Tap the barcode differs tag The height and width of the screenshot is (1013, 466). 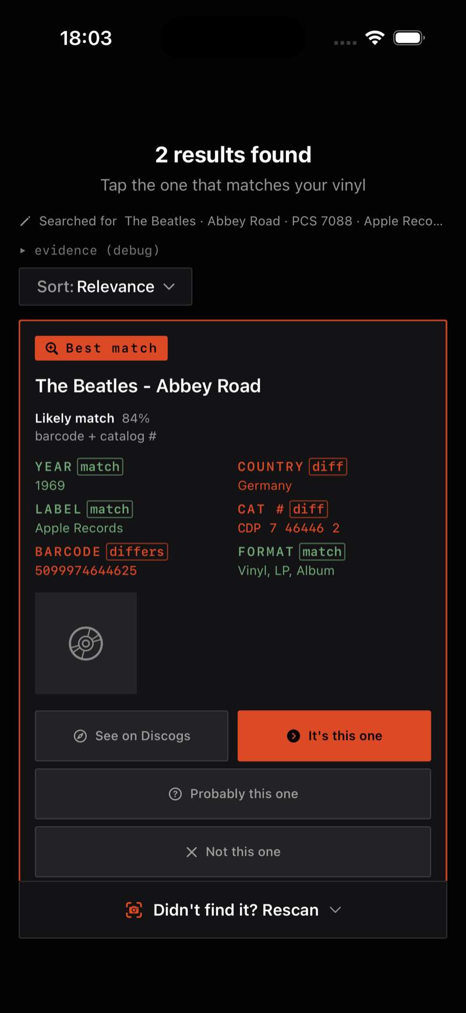[x=137, y=552]
